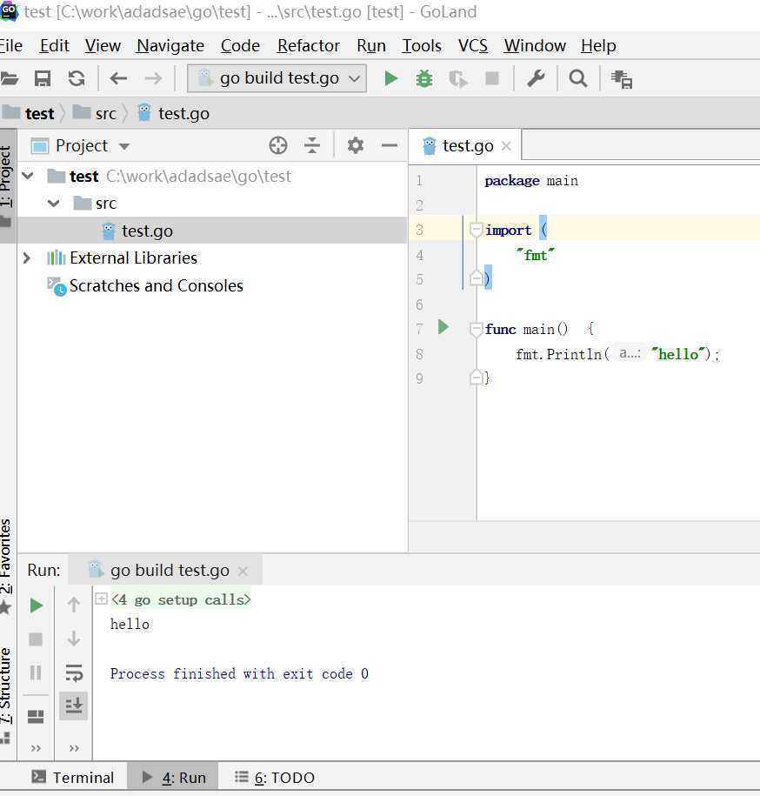Restore layout icon in the Run panel
This screenshot has width=760, height=796.
[36, 716]
